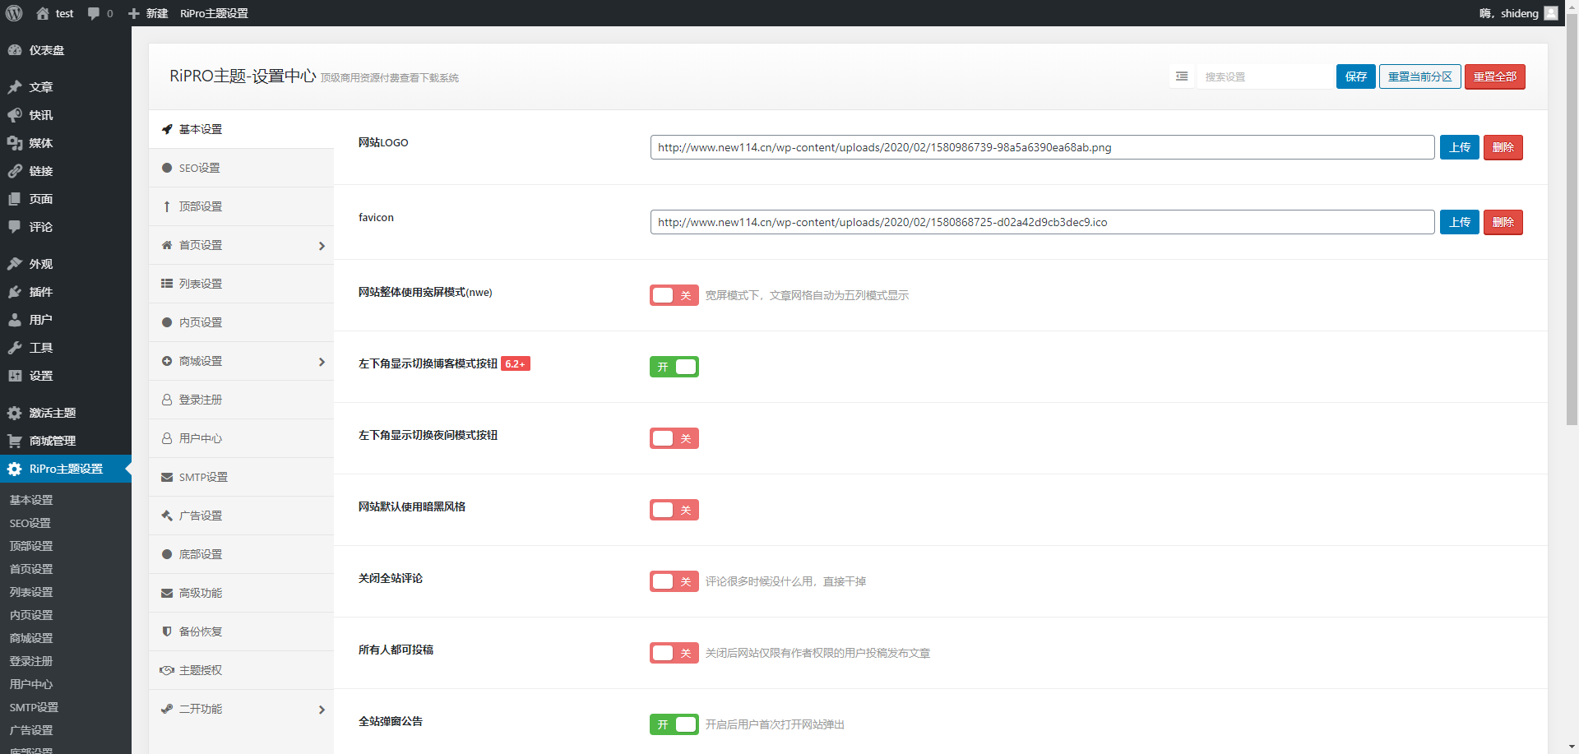
Task: Expand the 商城设置 chevron
Action: point(322,362)
